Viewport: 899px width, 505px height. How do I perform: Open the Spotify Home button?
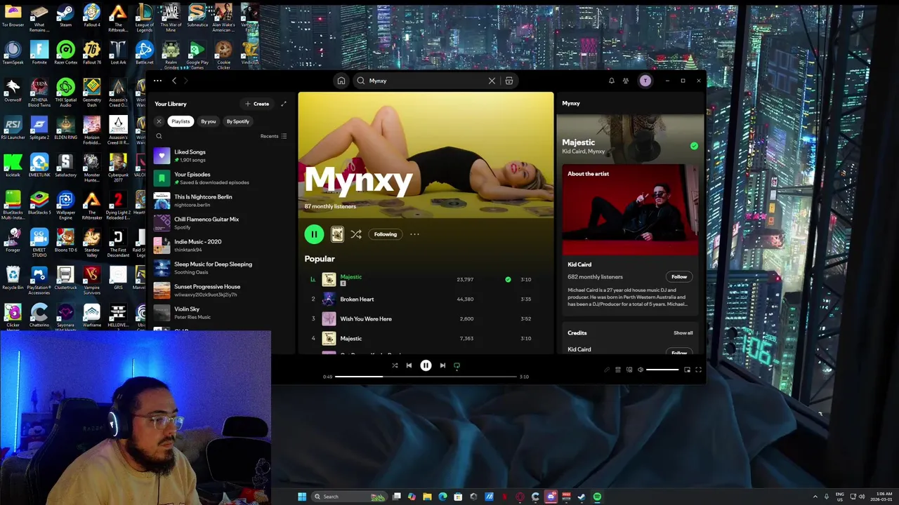pyautogui.click(x=341, y=81)
